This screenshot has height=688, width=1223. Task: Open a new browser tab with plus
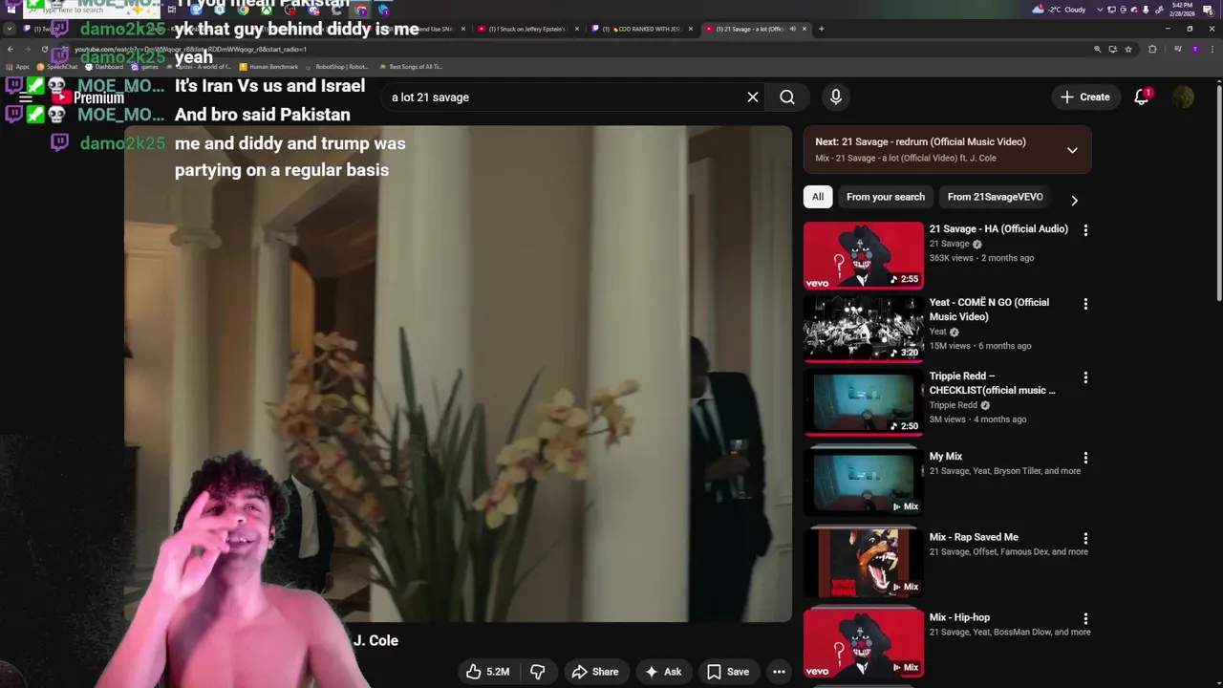[x=822, y=29]
